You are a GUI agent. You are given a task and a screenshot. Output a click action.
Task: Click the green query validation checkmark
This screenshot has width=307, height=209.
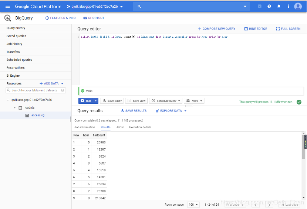(x=299, y=102)
